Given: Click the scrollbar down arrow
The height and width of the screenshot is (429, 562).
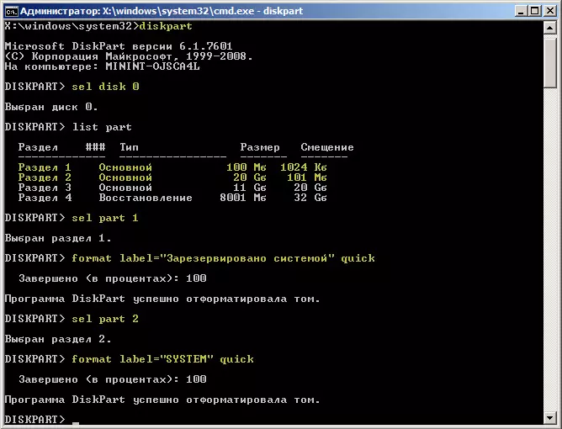Looking at the screenshot, I should (x=550, y=417).
